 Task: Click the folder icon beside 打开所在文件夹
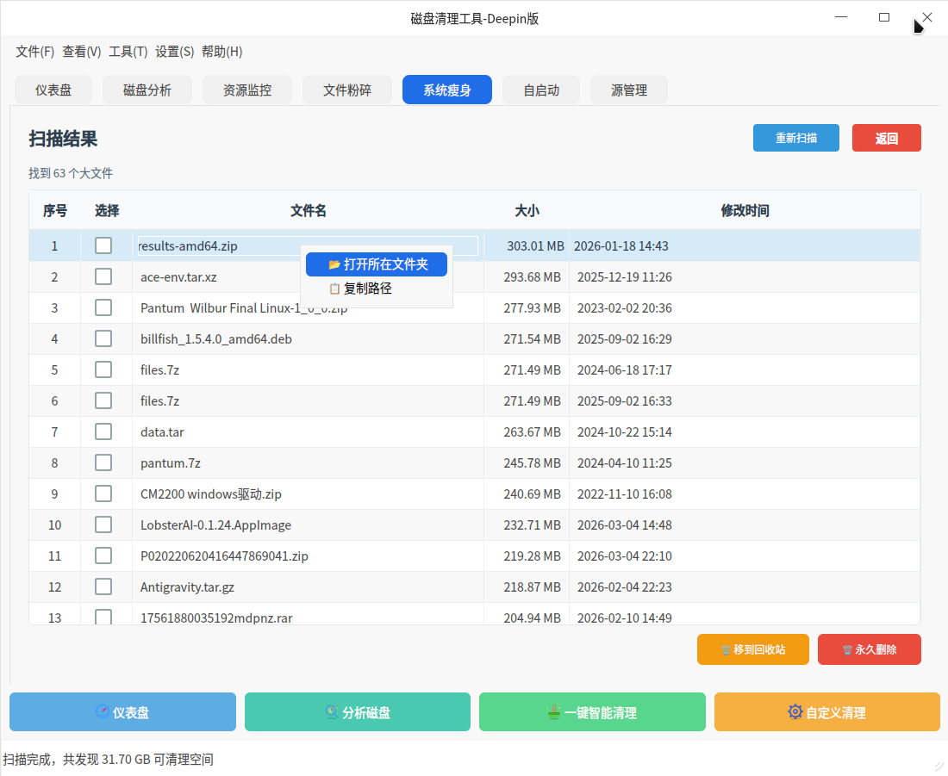[x=334, y=264]
